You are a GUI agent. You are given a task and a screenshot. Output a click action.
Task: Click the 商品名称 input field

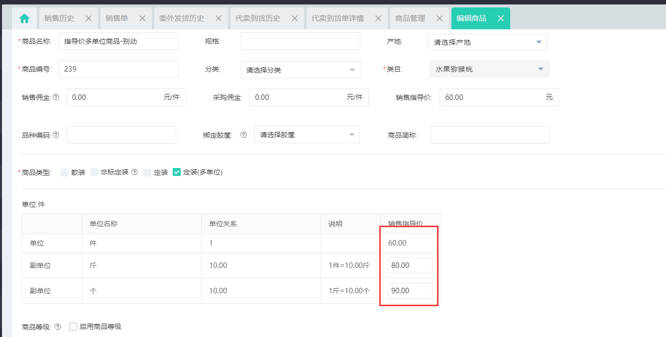118,41
